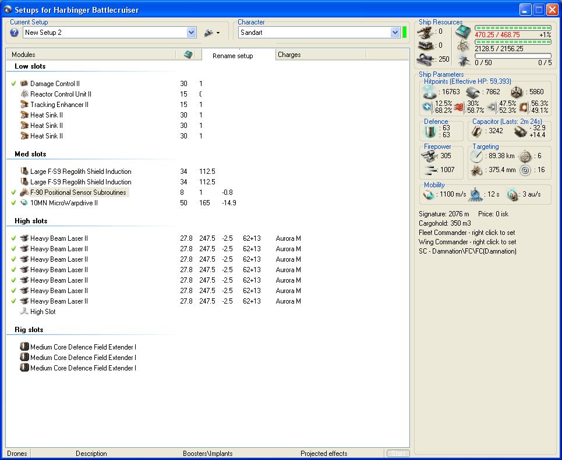Screen dimensions: 562x460
Task: Click the capacitor capacity icon showing 3242
Action: [x=477, y=131]
